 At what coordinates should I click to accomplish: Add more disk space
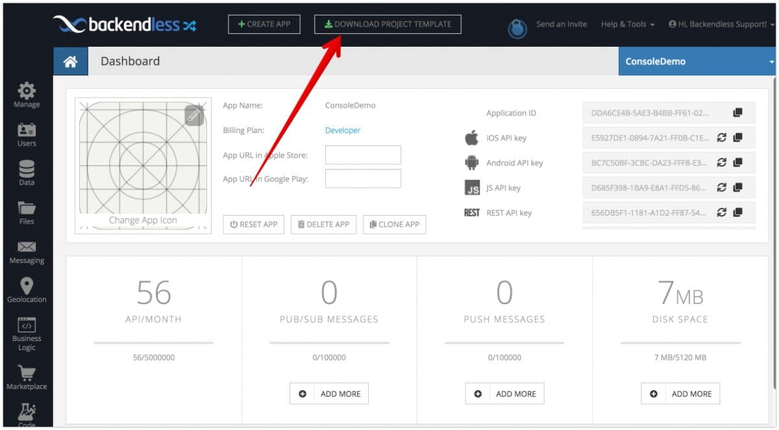click(680, 394)
